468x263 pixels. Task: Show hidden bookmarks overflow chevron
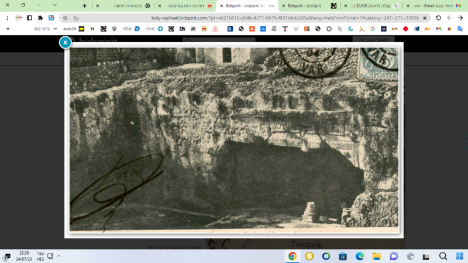click(8, 29)
